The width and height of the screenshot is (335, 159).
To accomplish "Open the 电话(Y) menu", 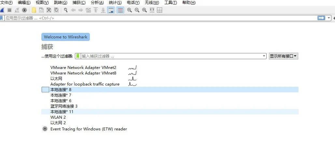I will tap(133, 3).
